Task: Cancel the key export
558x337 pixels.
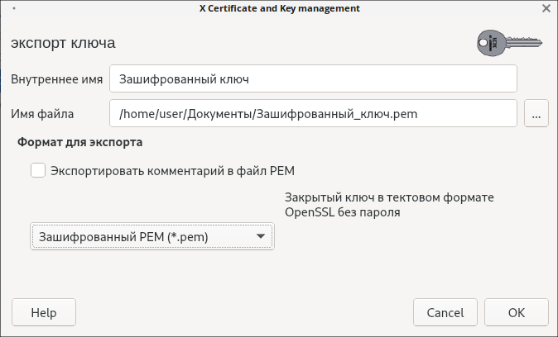Action: pos(445,313)
